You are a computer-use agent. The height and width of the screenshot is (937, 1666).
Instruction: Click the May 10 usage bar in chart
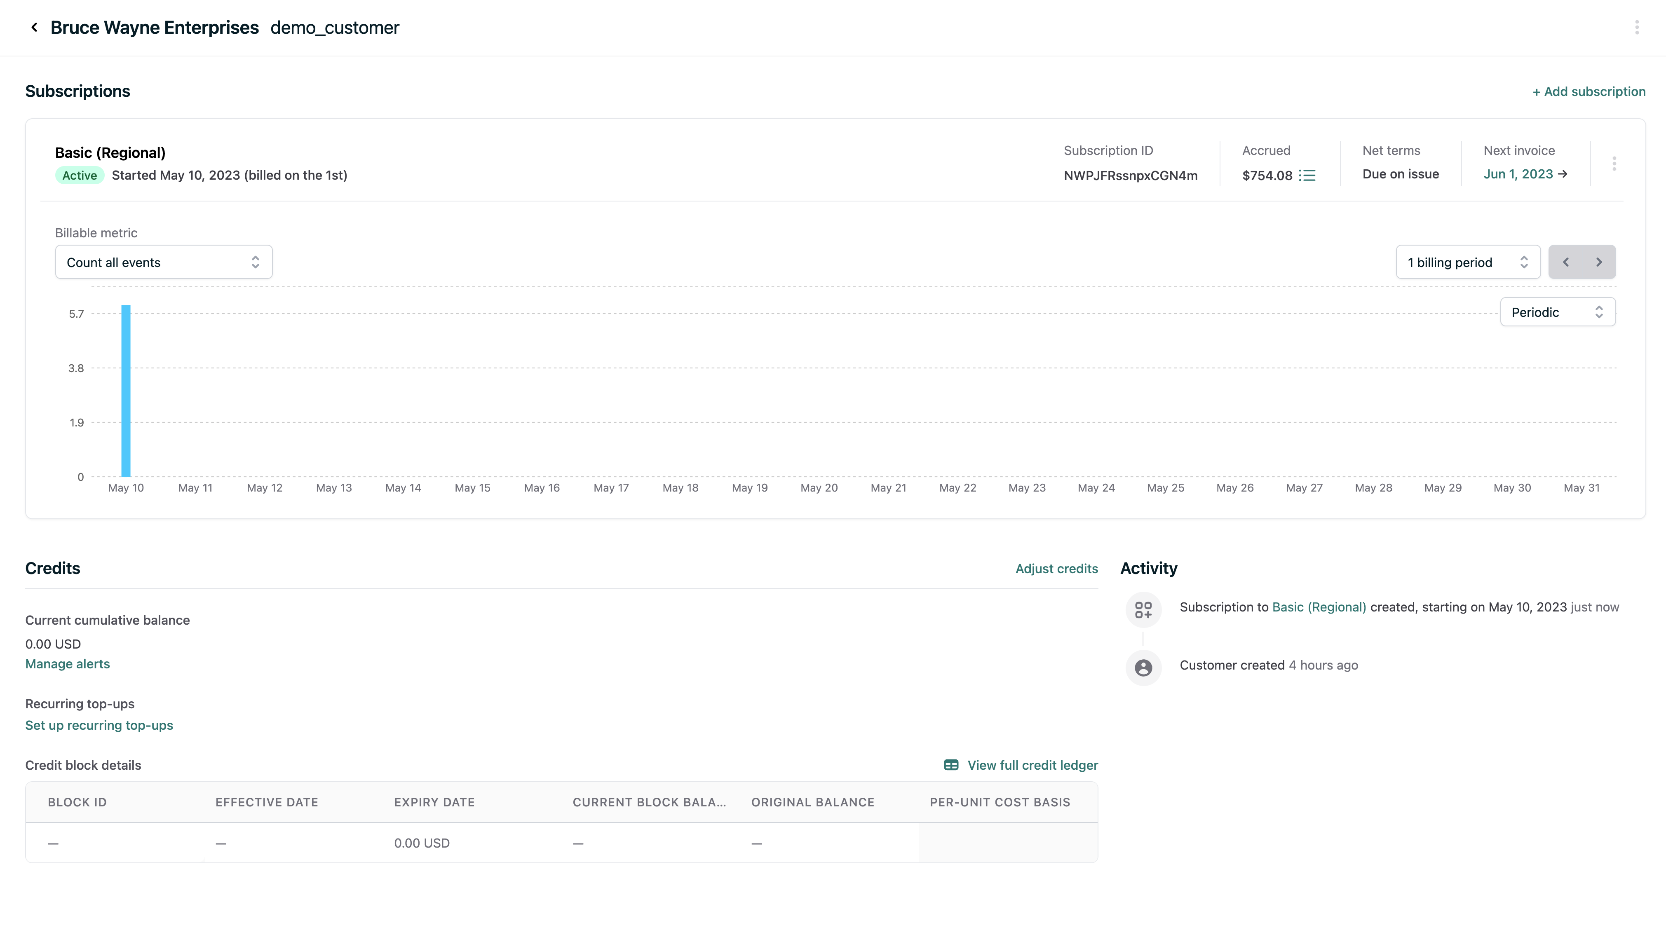click(x=125, y=391)
